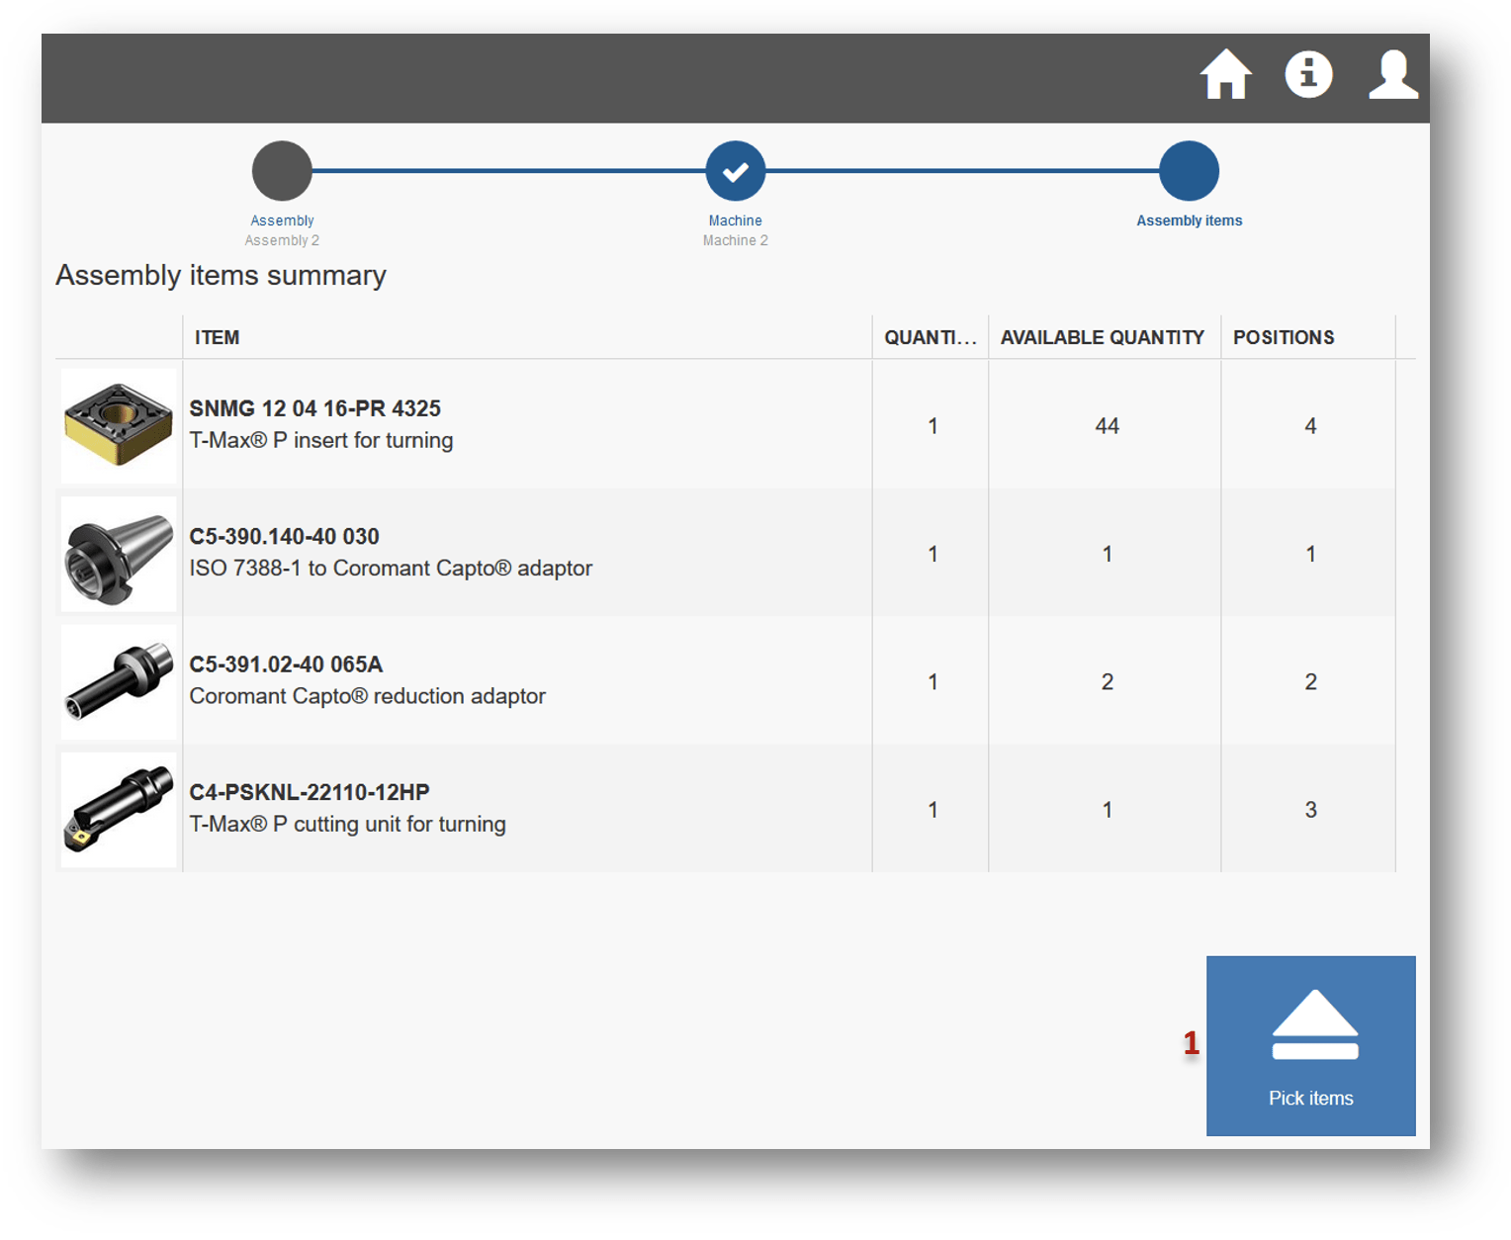Click the Assembly items step label
The image size is (1511, 1240).
pos(1189,221)
